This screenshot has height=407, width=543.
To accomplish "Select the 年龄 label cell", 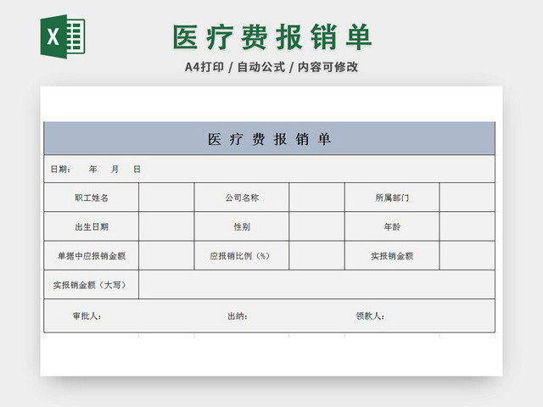I will (392, 226).
